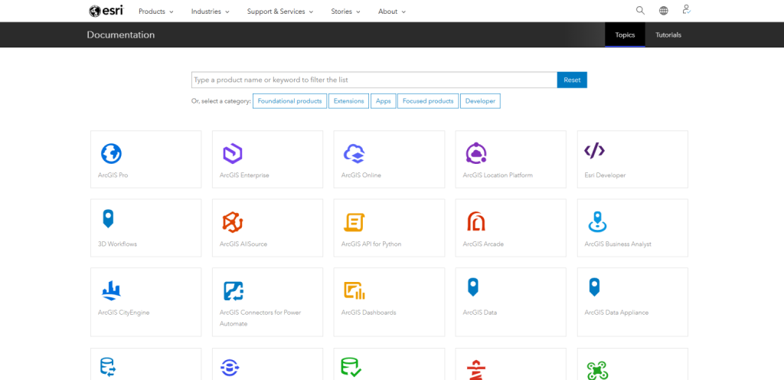Open the user account icon
The image size is (784, 380).
click(687, 9)
